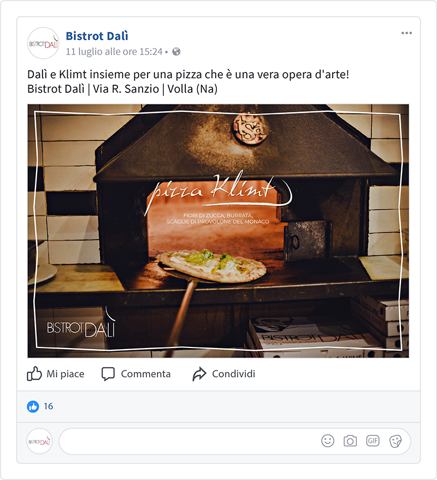Select the Commenta text button

[x=146, y=374]
